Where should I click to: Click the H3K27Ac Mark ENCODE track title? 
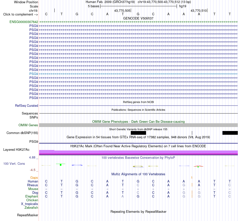click(x=138, y=146)
